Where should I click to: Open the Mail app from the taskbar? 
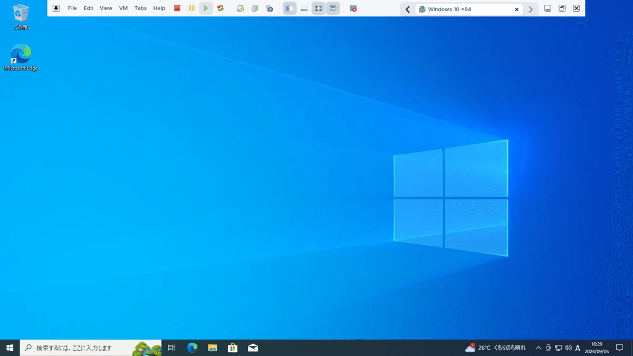tap(253, 348)
